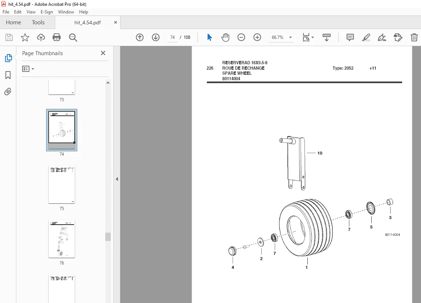
Task: Open the Bookmarks panel
Action: pos(8,75)
